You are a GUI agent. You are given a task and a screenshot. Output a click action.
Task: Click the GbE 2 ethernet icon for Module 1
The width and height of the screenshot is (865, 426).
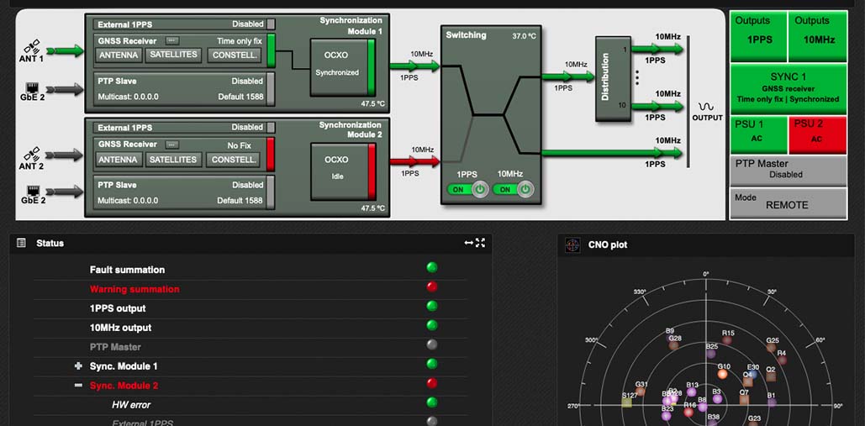coord(33,87)
